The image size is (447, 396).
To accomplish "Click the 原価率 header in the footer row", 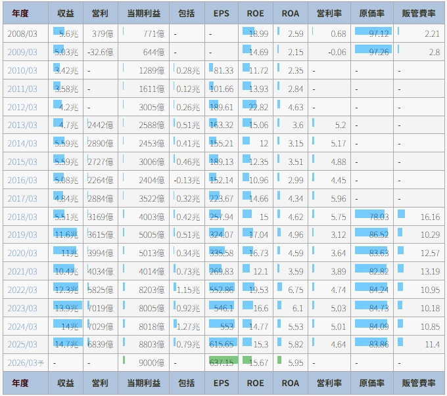I will coord(373,383).
